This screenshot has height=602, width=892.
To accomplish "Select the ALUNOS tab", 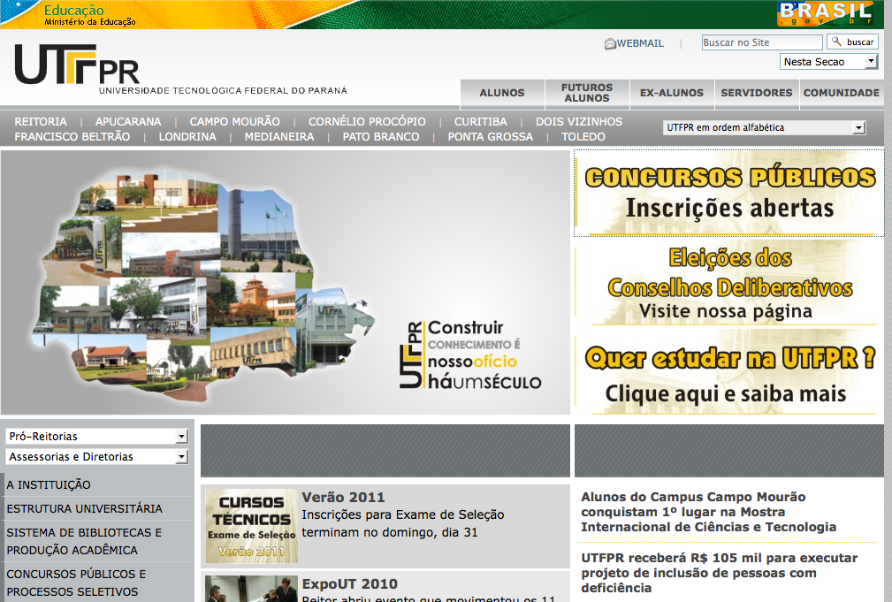I will [x=502, y=93].
